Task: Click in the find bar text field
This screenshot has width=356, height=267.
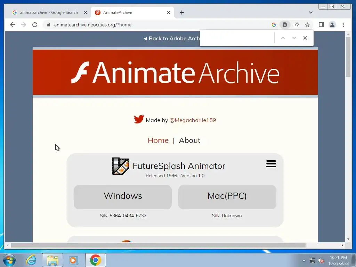Action: 237,38
